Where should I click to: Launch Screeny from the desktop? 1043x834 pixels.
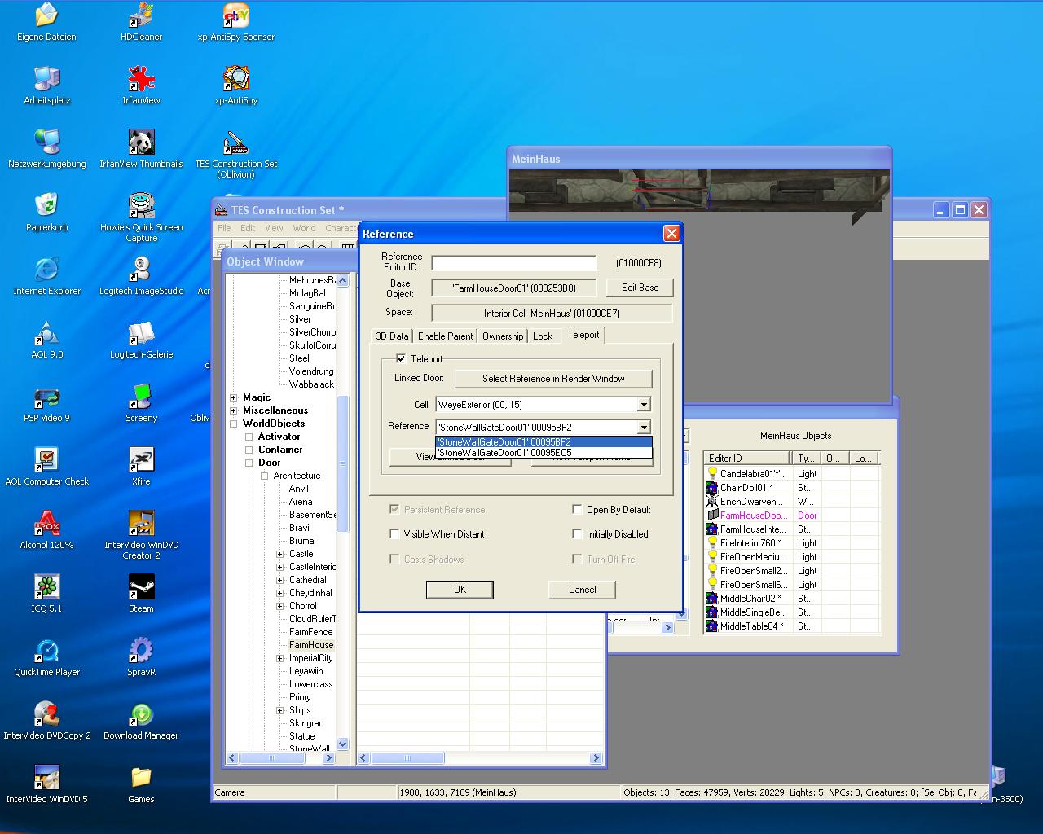coord(141,403)
